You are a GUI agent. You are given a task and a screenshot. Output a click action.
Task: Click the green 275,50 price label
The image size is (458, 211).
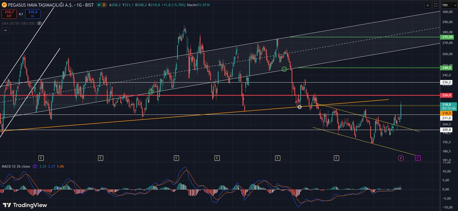pyautogui.click(x=447, y=37)
